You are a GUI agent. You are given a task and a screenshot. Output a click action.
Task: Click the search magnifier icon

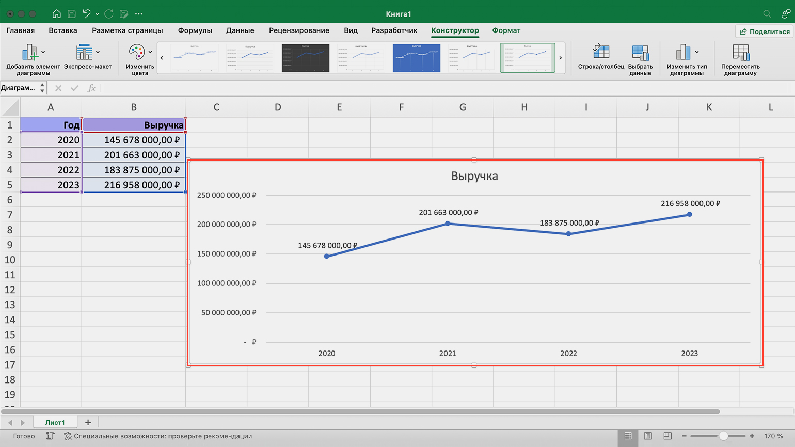767,14
